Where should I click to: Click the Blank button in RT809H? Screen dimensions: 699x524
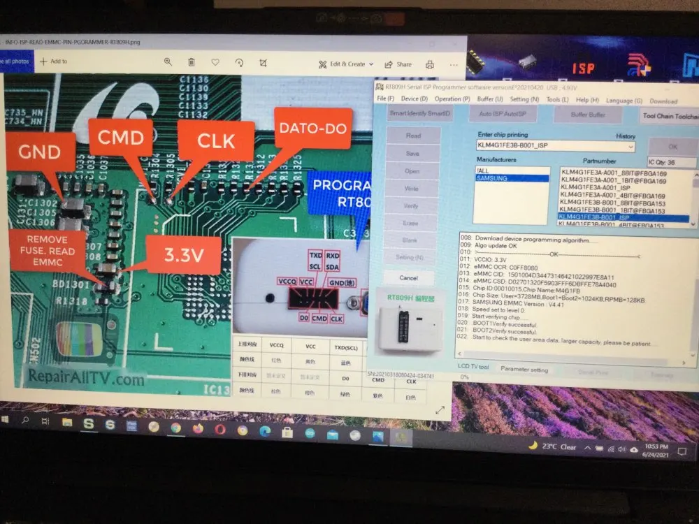pos(410,240)
